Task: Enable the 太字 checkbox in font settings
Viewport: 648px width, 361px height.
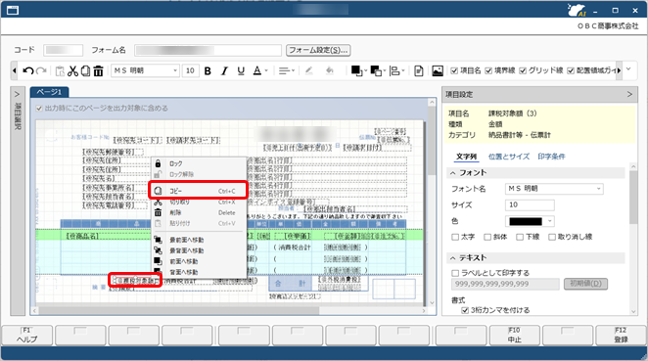Action: click(455, 237)
